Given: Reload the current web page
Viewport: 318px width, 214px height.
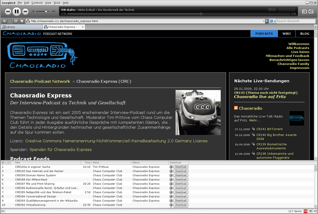Looking at the screenshot, I should point(16,21).
